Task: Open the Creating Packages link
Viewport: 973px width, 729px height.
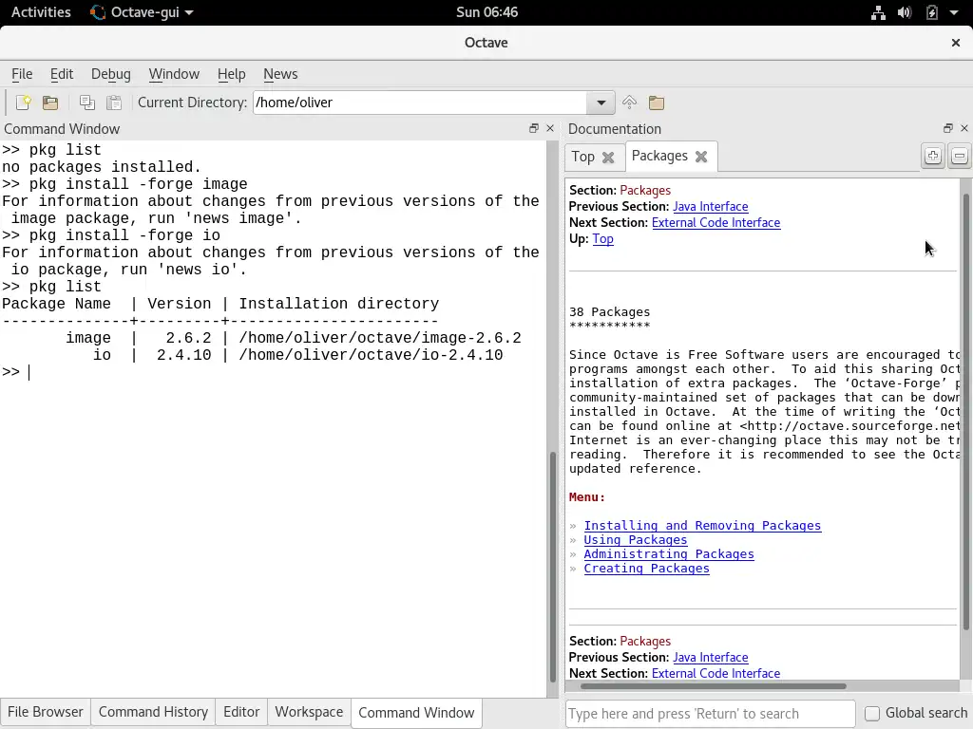Action: point(646,569)
